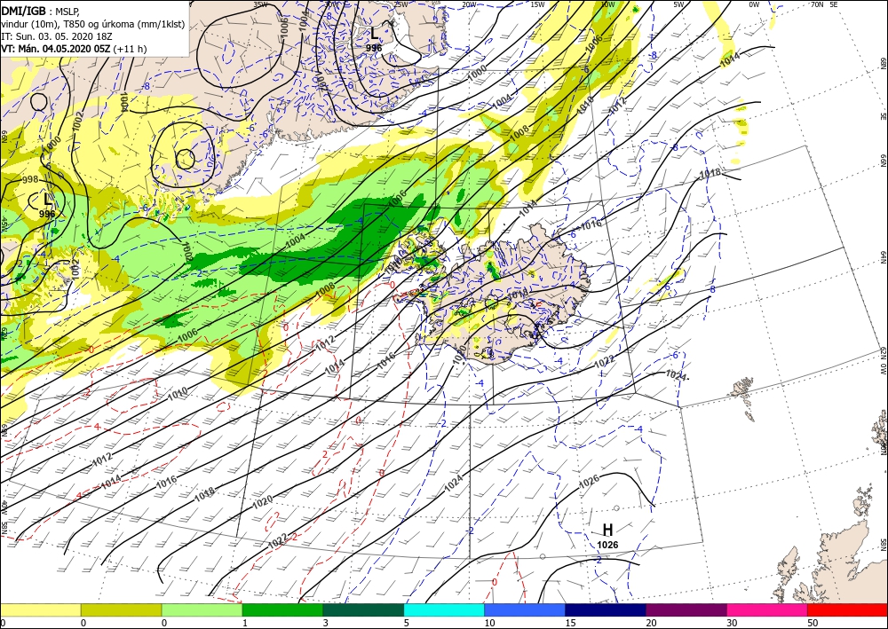
Task: Click the legend scale value 3
Action: pos(326,623)
